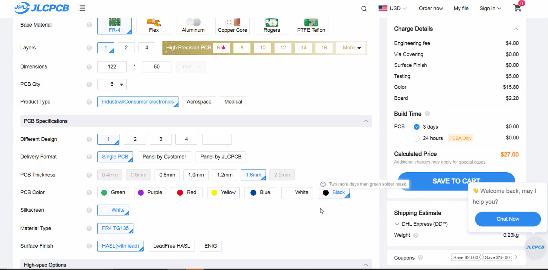Open the PCB Qty dropdown
Screen dimensions: 548x270
pyautogui.click(x=112, y=85)
